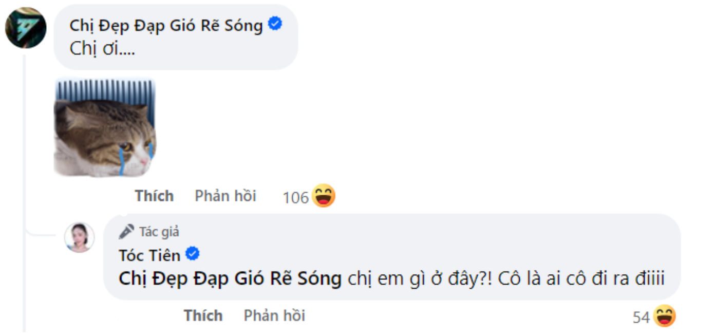Click verified badge beside Chị Đẹp Đạp Gió Rẽ Sóng
Image resolution: width=714 pixels, height=336 pixels.
(x=276, y=24)
